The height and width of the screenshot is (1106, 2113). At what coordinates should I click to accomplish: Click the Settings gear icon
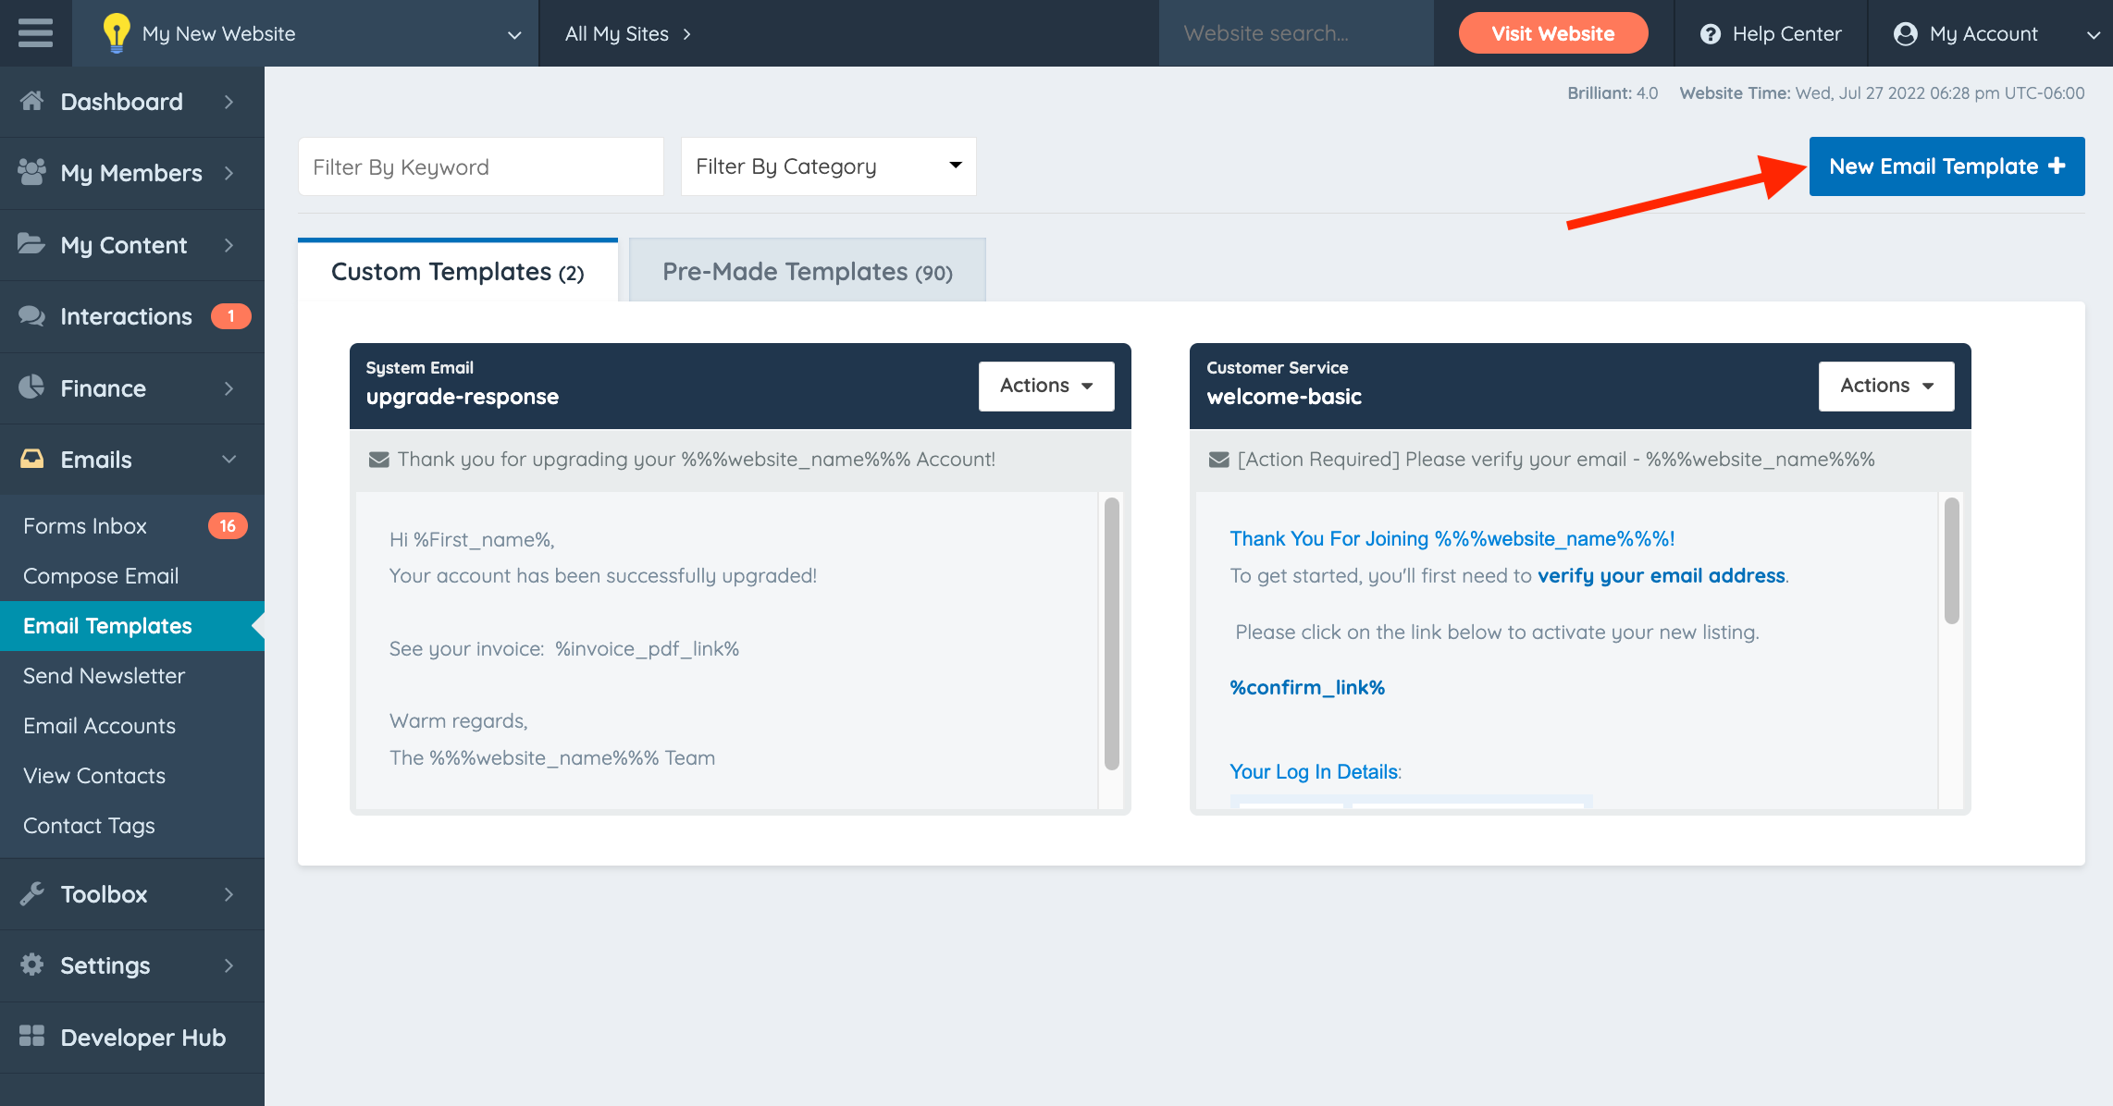pyautogui.click(x=31, y=965)
